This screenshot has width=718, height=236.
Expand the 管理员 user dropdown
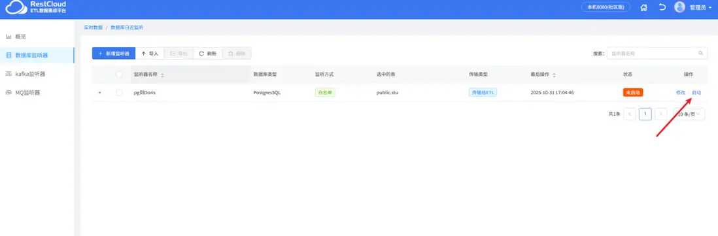(x=700, y=7)
